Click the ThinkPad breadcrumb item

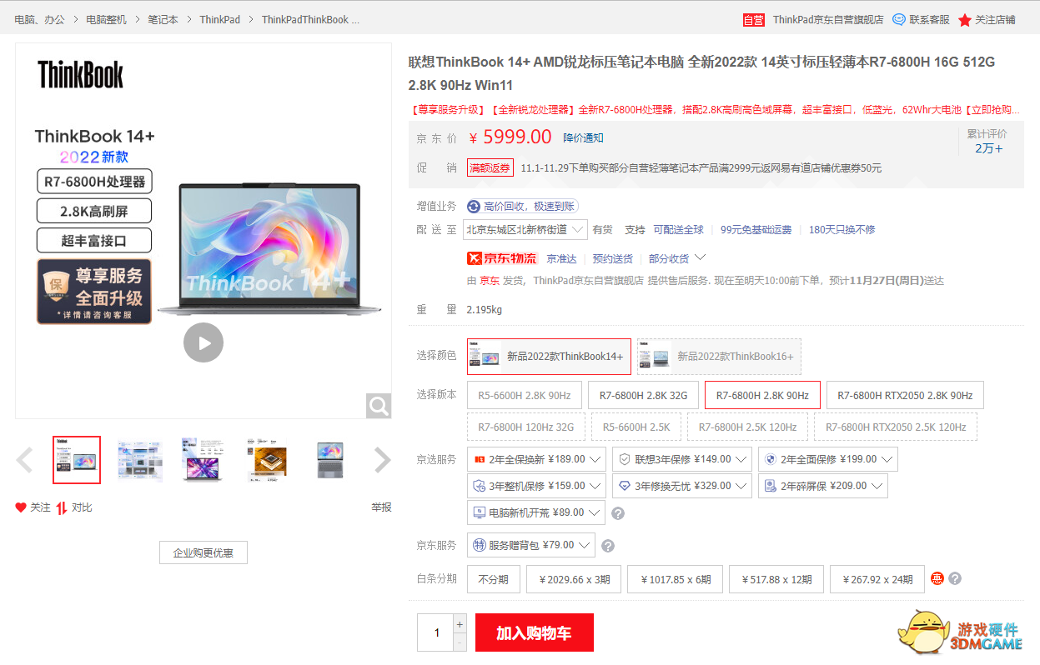click(219, 19)
